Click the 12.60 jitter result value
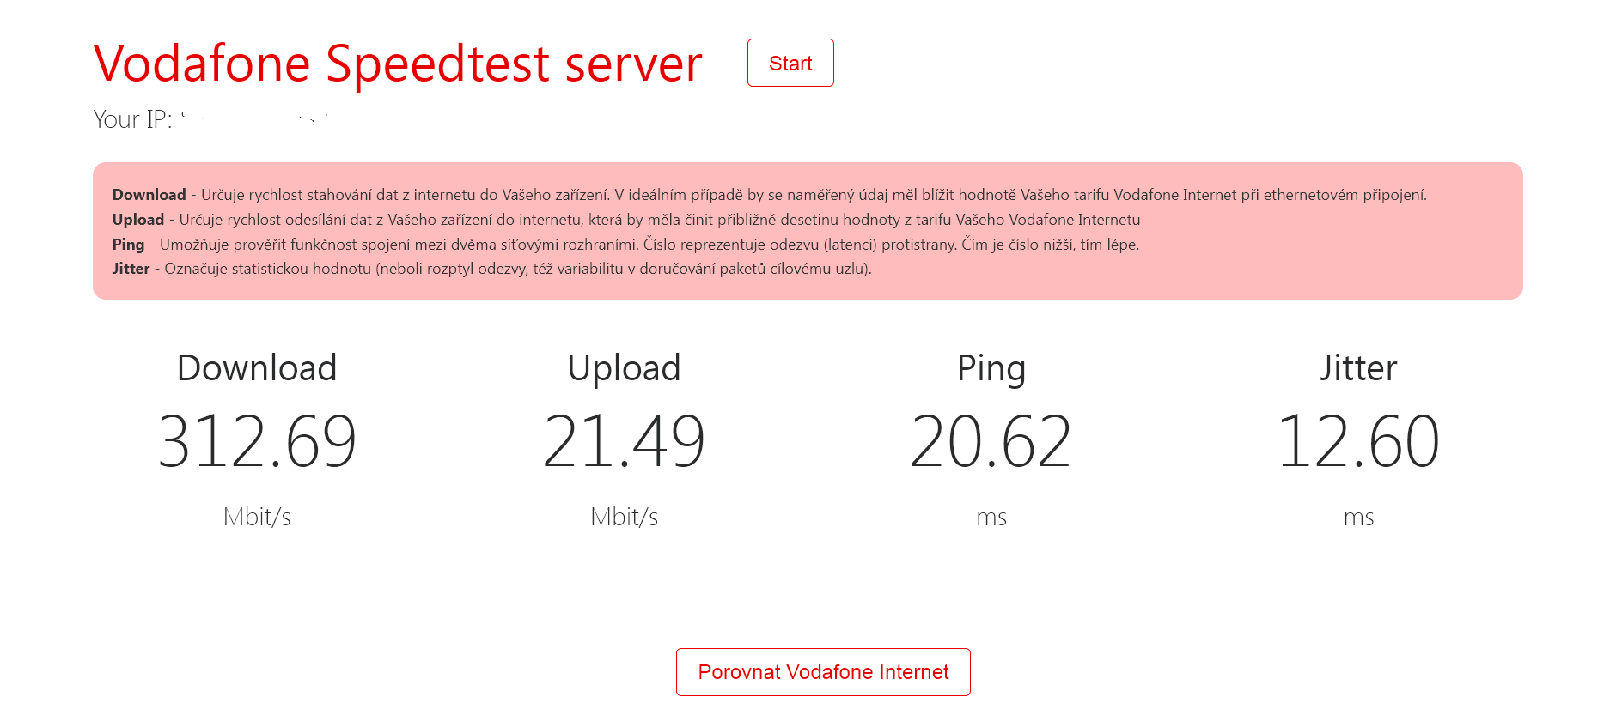The image size is (1616, 709). [1358, 441]
